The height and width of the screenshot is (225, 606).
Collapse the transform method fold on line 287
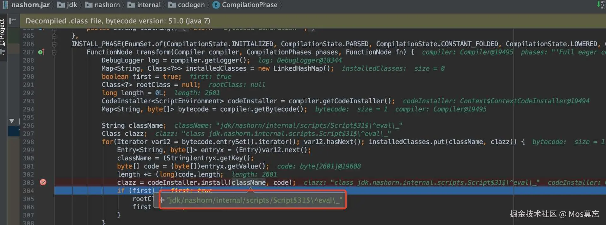tap(54, 52)
